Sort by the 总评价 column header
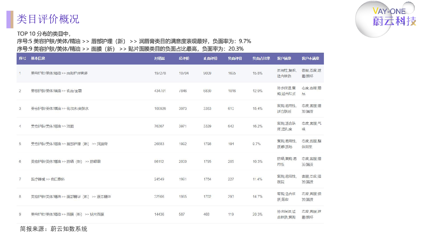The image size is (421, 237). tap(184, 58)
